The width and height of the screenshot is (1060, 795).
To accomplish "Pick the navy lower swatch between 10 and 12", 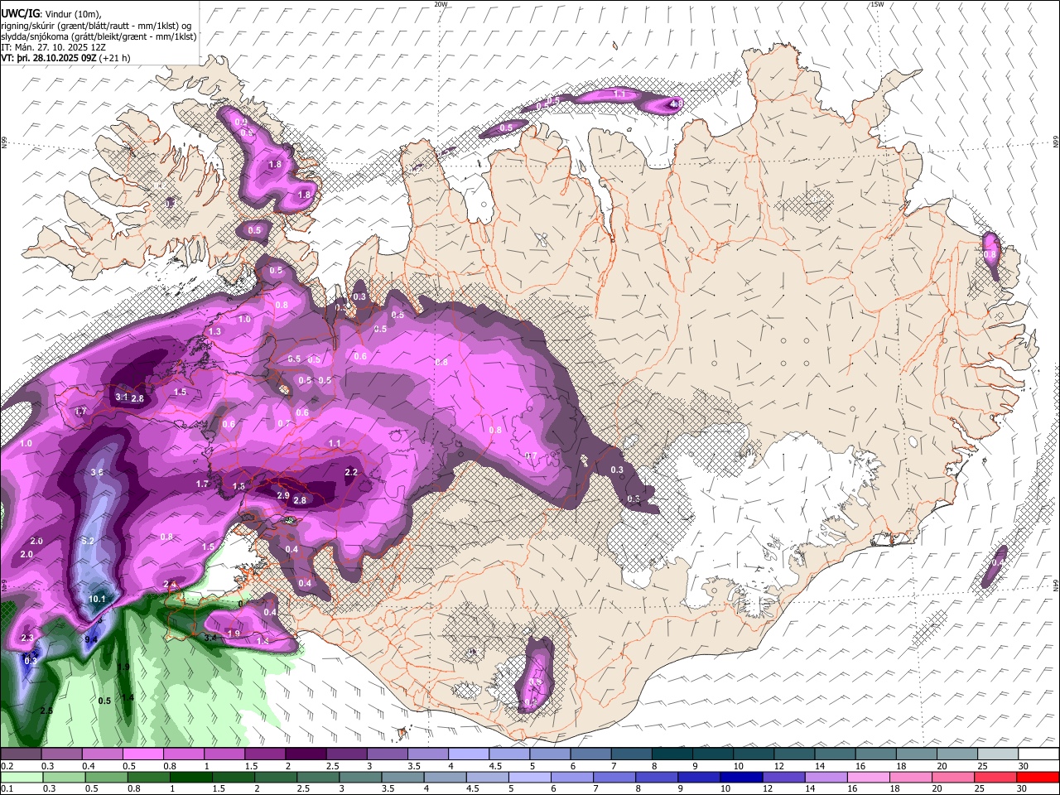I will (x=740, y=777).
